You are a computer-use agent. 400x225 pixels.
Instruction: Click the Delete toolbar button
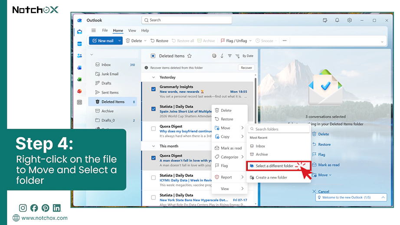[x=134, y=41]
